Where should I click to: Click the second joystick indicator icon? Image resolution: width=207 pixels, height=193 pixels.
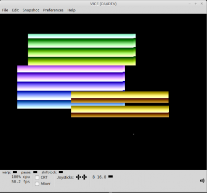coord(84,177)
